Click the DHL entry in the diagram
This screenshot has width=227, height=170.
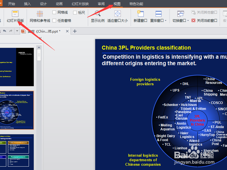tap(185, 84)
